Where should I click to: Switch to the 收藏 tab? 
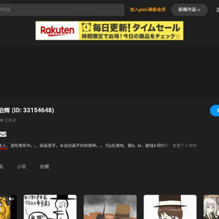[x=44, y=167]
